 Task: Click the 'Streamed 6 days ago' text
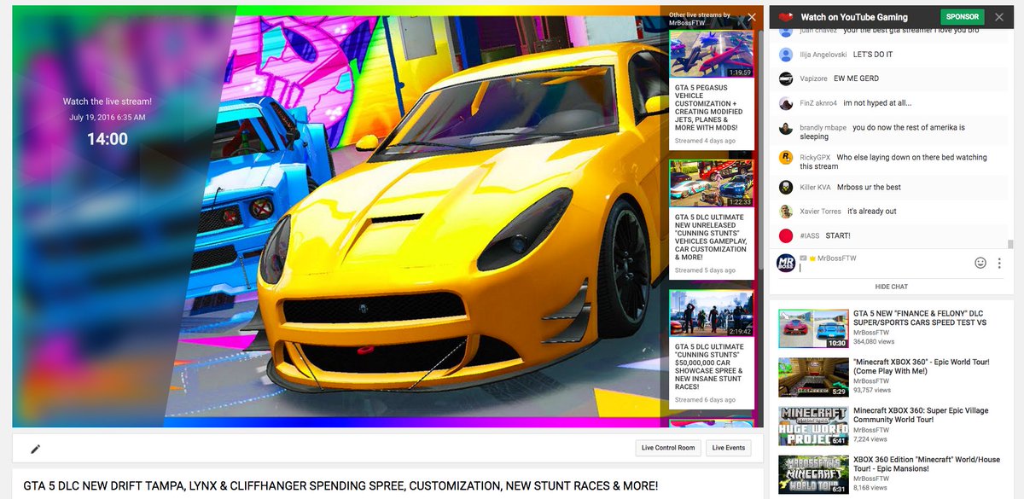705,400
